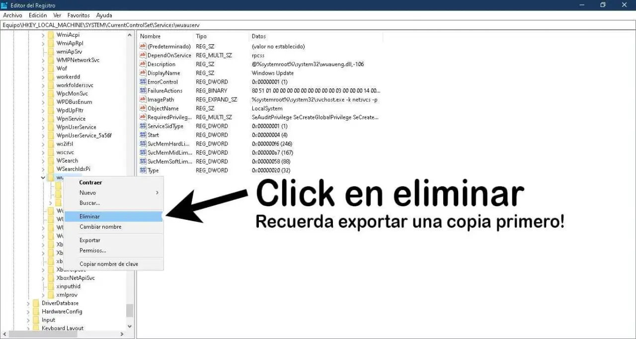Open Permisos... from the context menu

[x=114, y=251]
